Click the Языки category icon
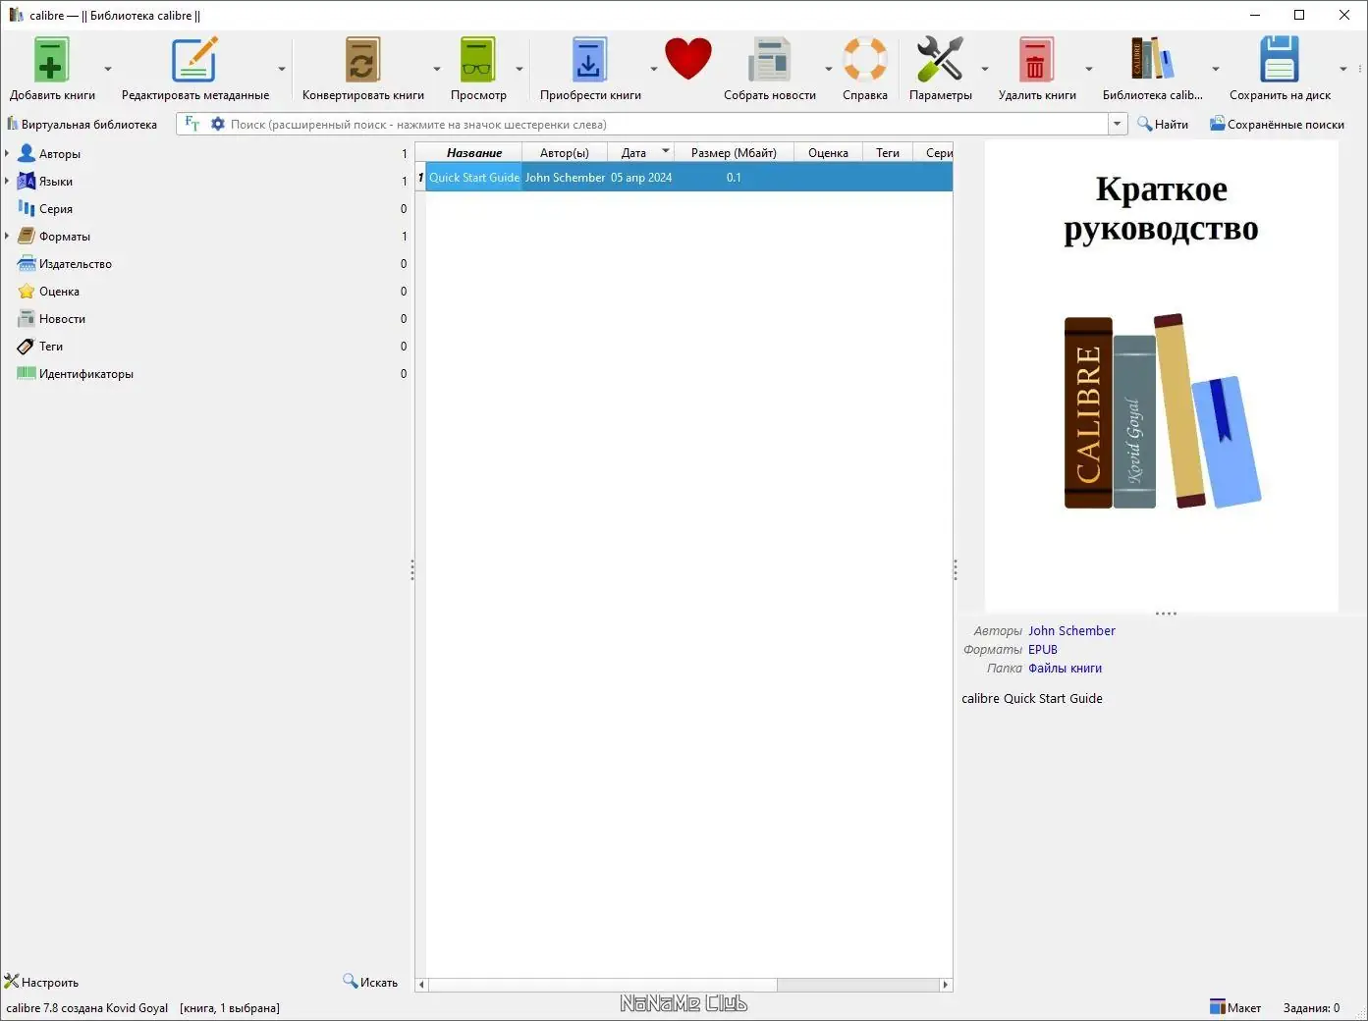 (x=27, y=181)
